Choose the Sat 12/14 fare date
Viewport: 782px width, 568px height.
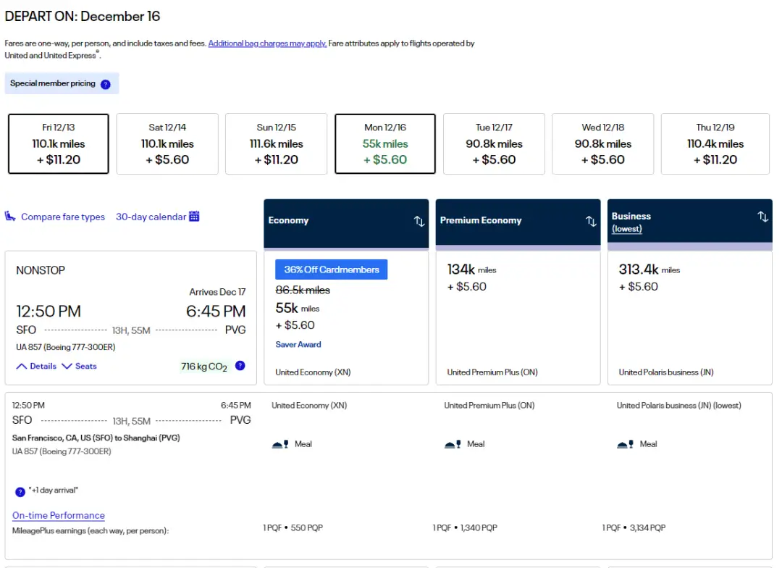167,143
